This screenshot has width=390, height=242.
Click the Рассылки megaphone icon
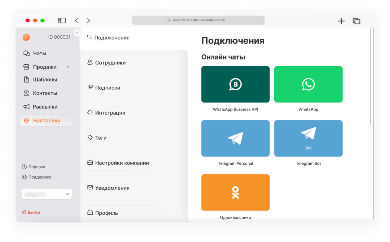pyautogui.click(x=26, y=107)
